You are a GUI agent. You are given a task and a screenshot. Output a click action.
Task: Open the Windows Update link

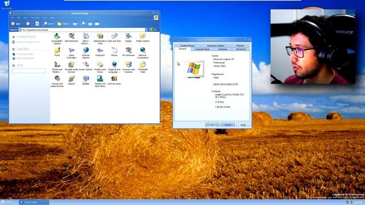click(x=25, y=54)
